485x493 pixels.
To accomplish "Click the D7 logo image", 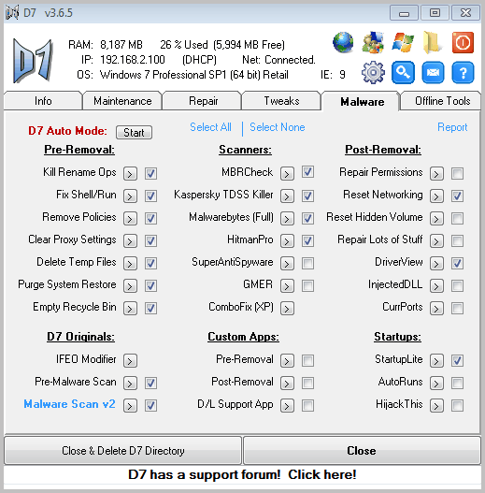I will (x=33, y=61).
